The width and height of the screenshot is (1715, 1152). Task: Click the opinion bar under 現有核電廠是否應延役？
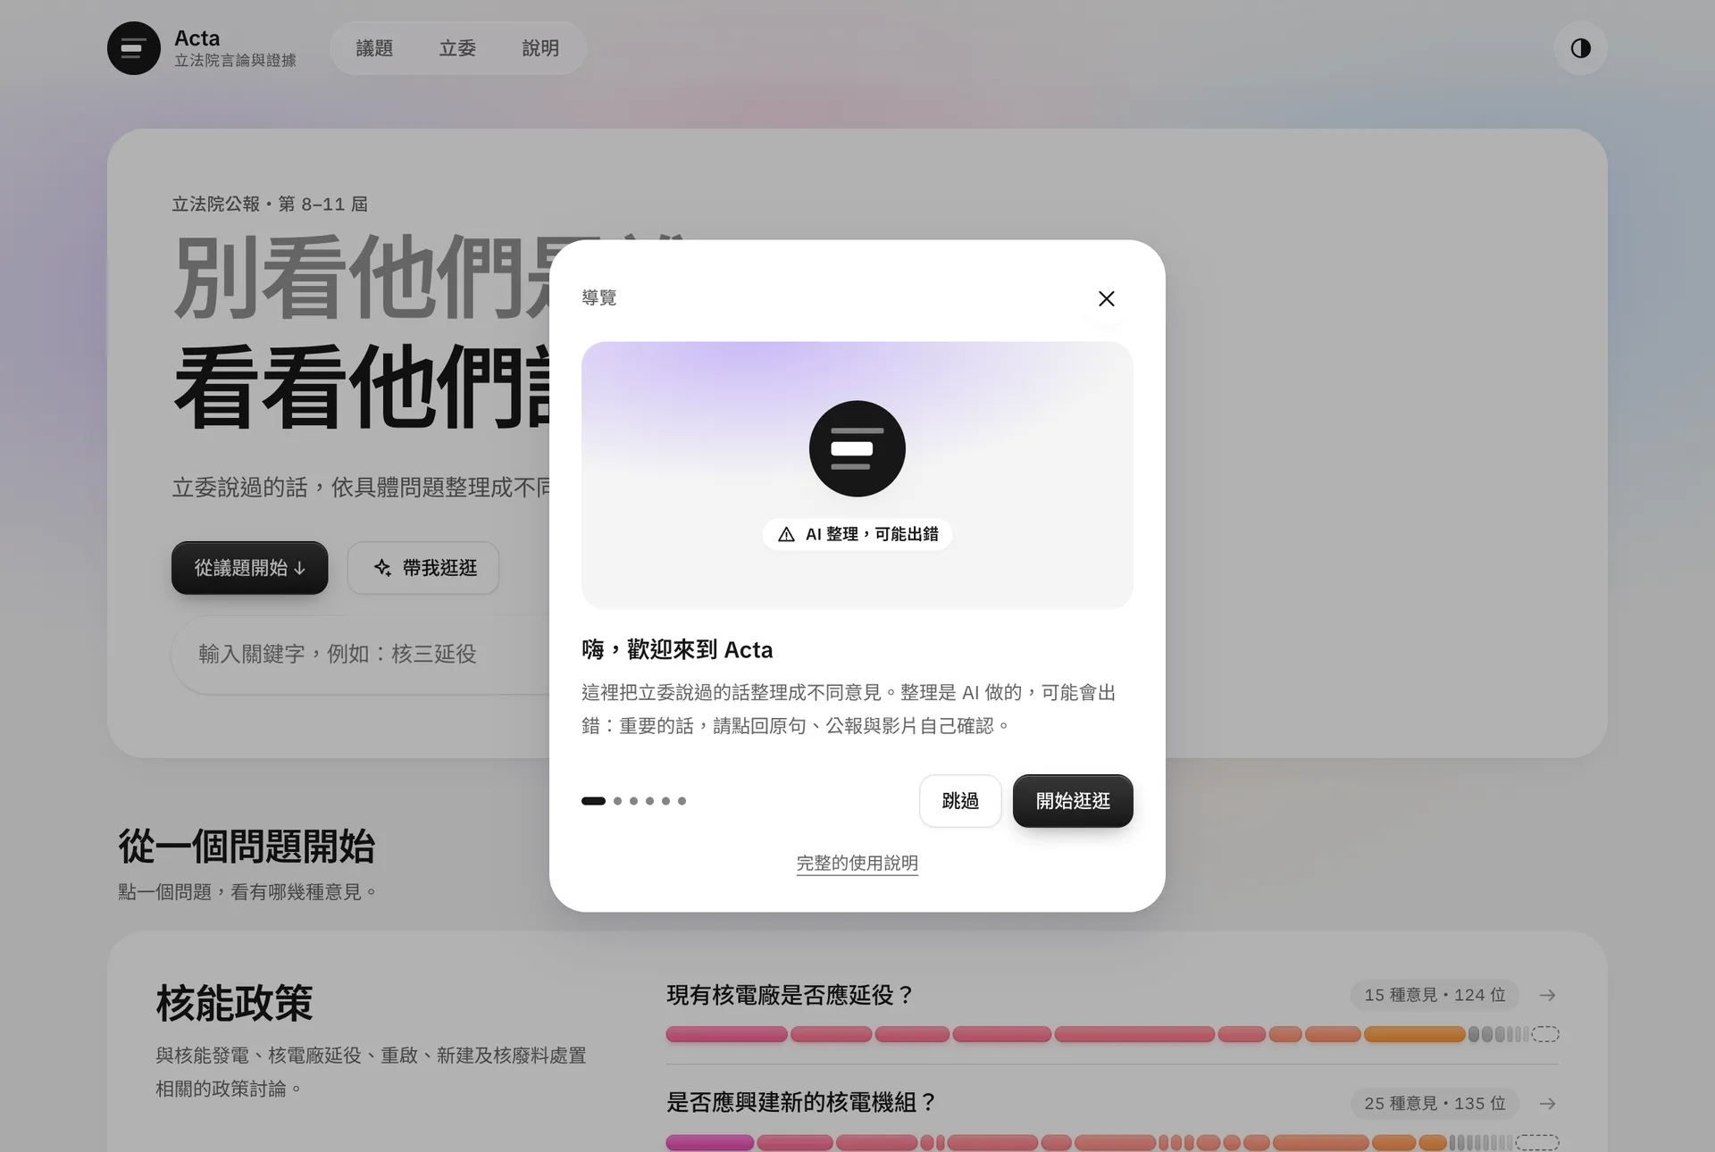coord(1112,1034)
